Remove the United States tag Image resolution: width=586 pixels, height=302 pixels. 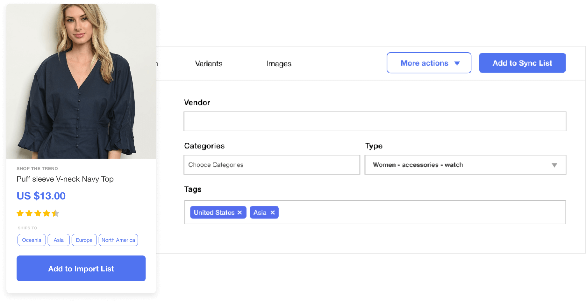pyautogui.click(x=239, y=212)
